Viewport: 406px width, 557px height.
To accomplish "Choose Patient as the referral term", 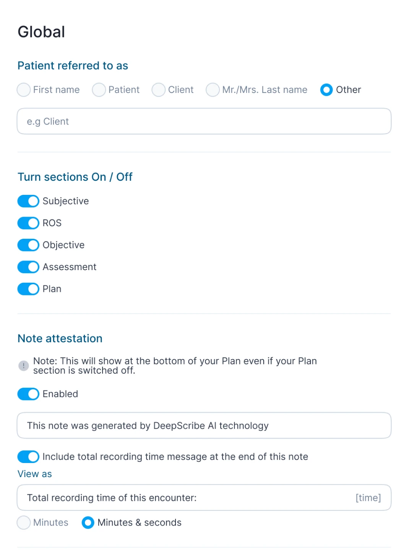I will click(x=99, y=90).
